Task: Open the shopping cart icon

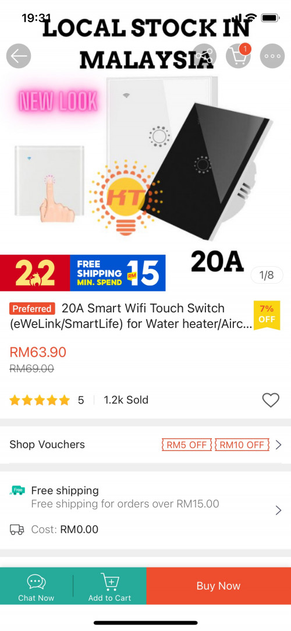Action: click(x=239, y=56)
